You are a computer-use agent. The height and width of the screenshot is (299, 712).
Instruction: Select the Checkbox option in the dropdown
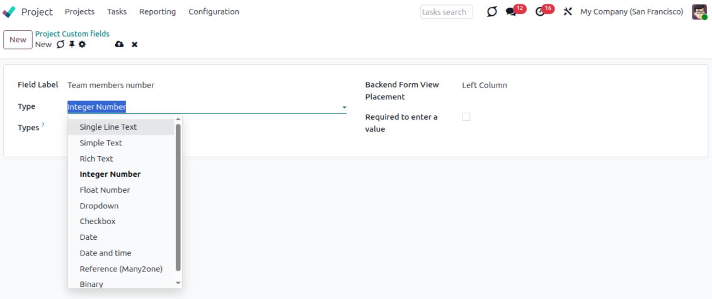(x=98, y=222)
